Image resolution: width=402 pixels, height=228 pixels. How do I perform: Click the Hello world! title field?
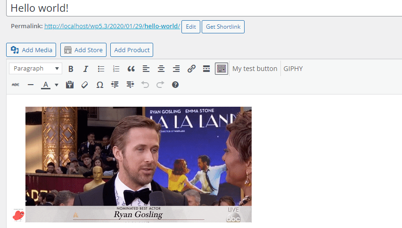pyautogui.click(x=204, y=8)
